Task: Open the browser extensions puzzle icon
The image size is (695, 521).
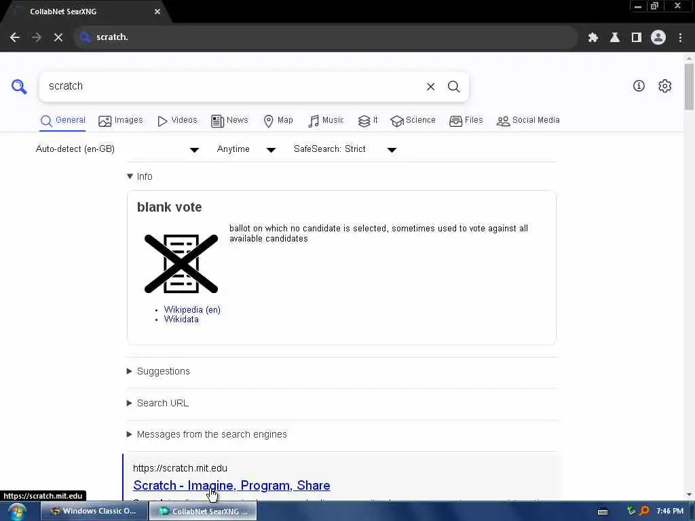Action: tap(593, 38)
